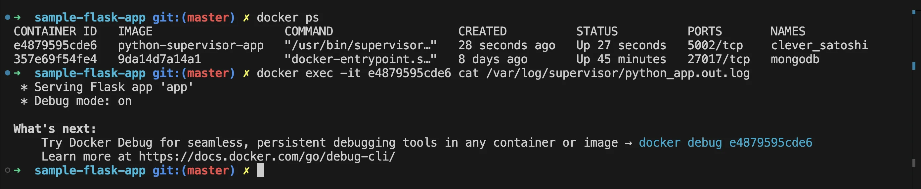Click the yellow ✗ marker on the last prompt
The height and width of the screenshot is (189, 921).
pyautogui.click(x=246, y=171)
